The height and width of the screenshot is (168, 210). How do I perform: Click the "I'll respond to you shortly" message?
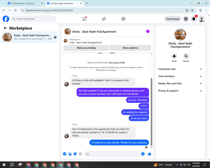[x=119, y=142]
